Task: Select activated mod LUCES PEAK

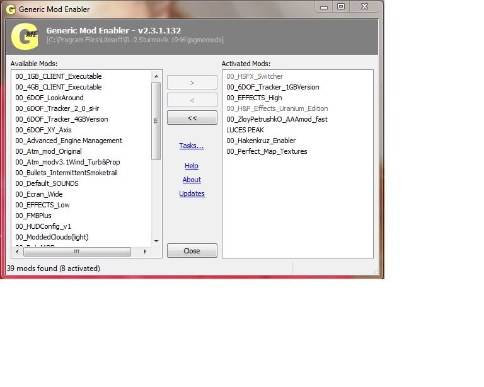Action: tap(245, 130)
